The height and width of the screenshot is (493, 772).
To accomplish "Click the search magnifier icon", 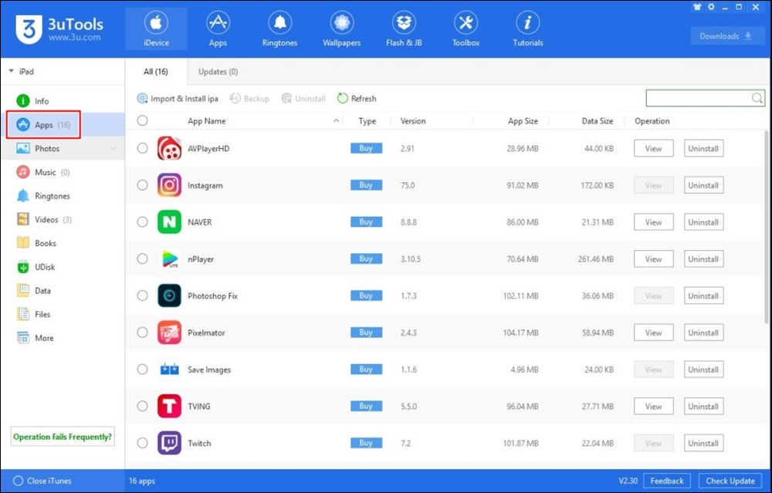I will tap(757, 98).
